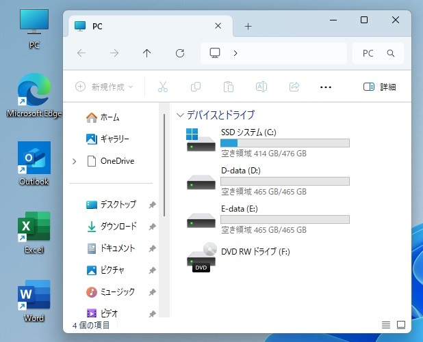
Task: Click the navigation pane scrollbar
Action: coord(164,165)
